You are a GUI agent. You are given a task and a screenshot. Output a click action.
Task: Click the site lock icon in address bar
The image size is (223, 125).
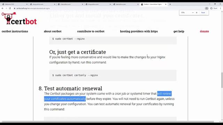(x=15, y=8)
